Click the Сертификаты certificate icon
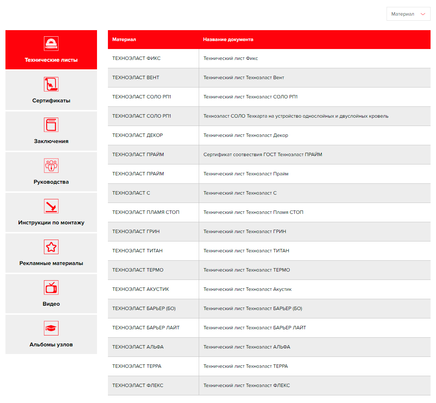This screenshot has height=403, width=436. coord(51,84)
